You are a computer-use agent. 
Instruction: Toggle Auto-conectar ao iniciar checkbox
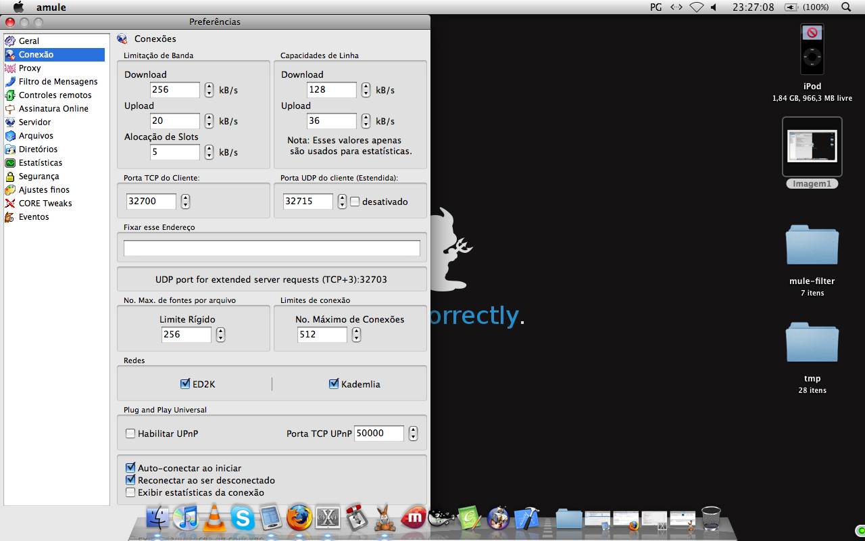[130, 468]
